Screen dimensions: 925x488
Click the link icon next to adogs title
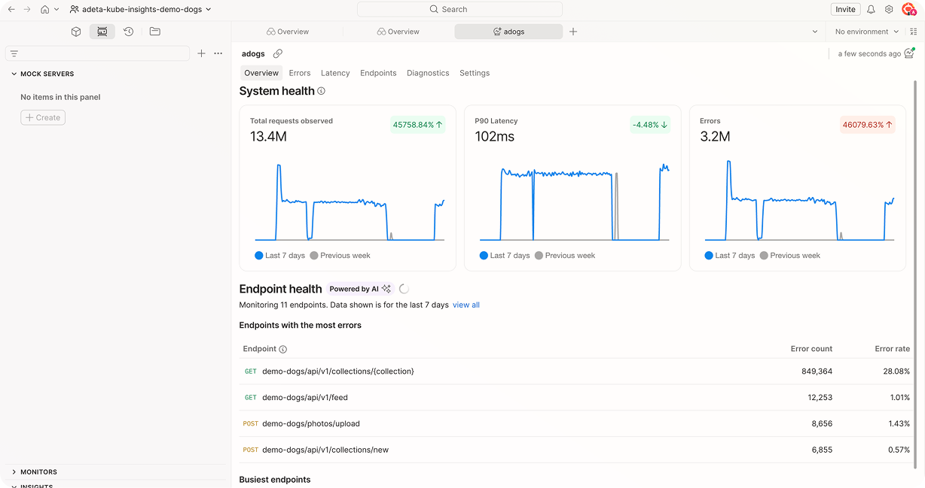[x=277, y=53]
